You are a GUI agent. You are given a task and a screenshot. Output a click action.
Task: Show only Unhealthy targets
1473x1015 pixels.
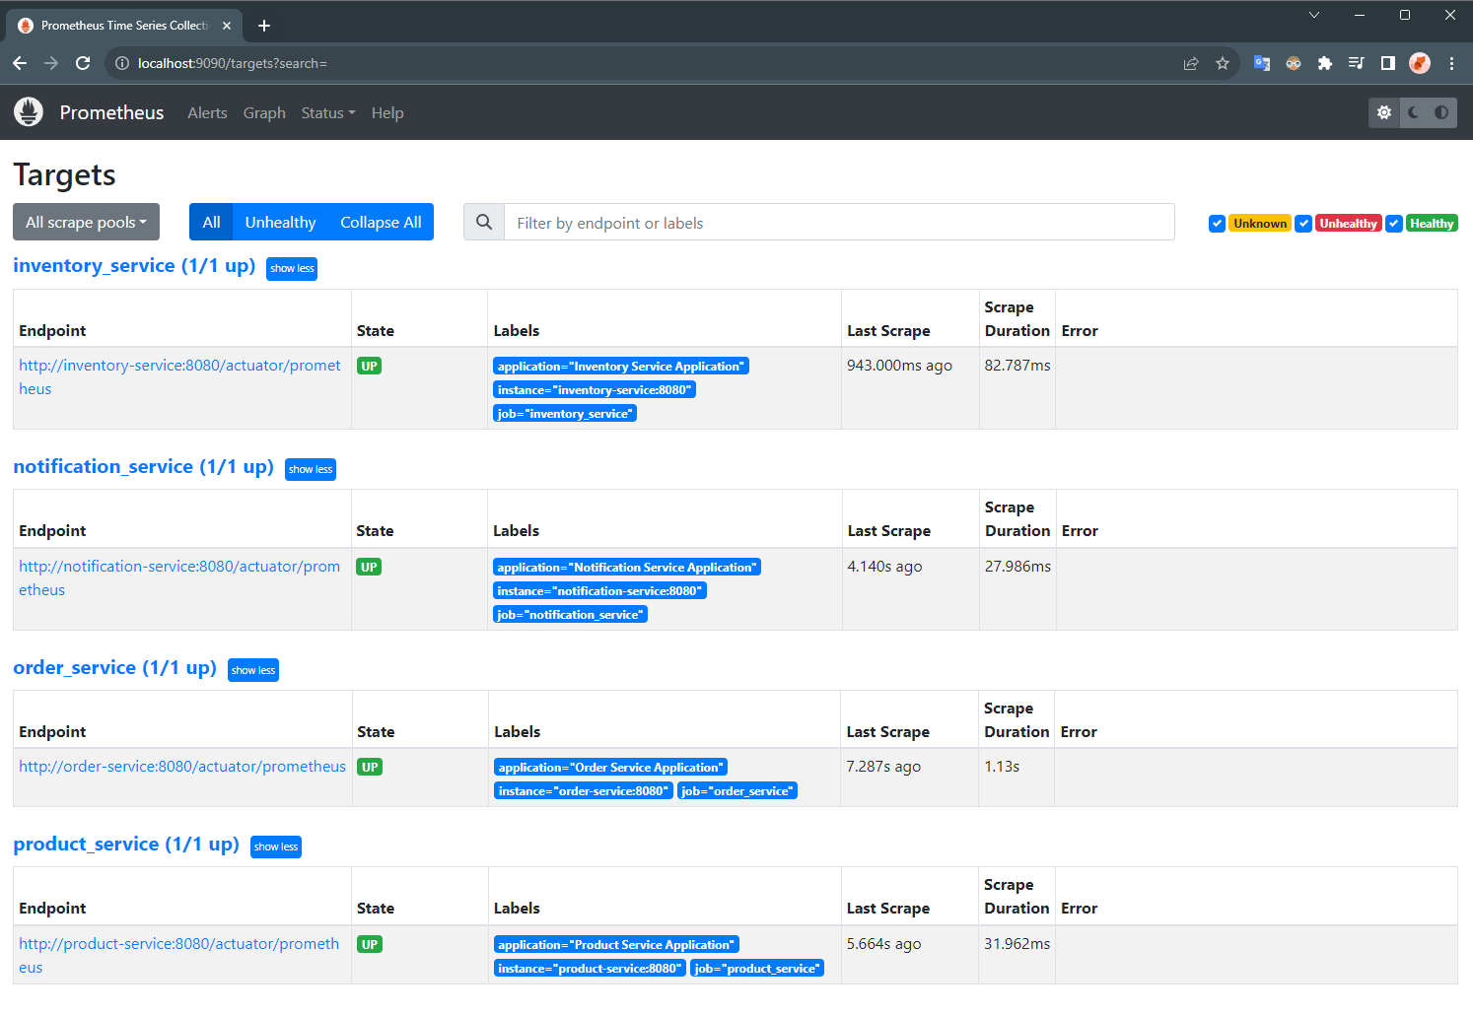(280, 222)
